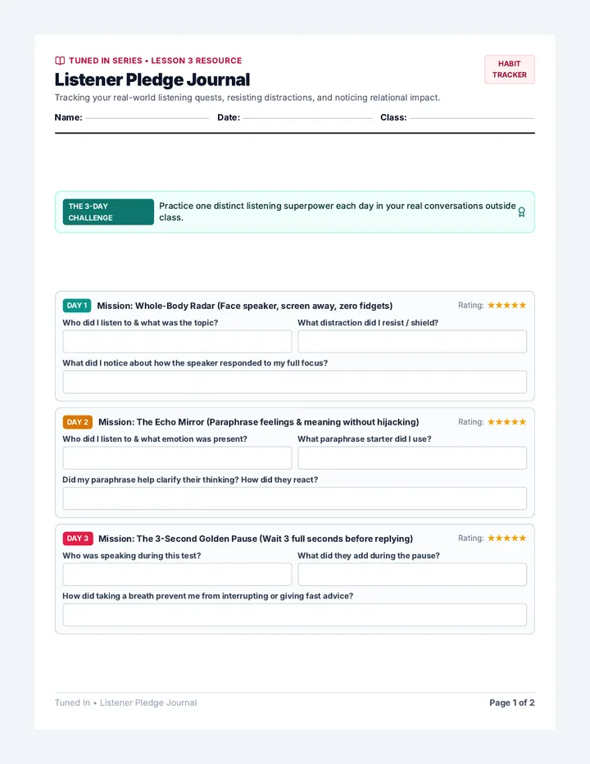Click the Class line field
This screenshot has width=590, height=764.
(x=472, y=117)
